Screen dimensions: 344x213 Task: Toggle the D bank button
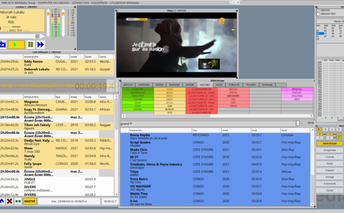[339, 129]
